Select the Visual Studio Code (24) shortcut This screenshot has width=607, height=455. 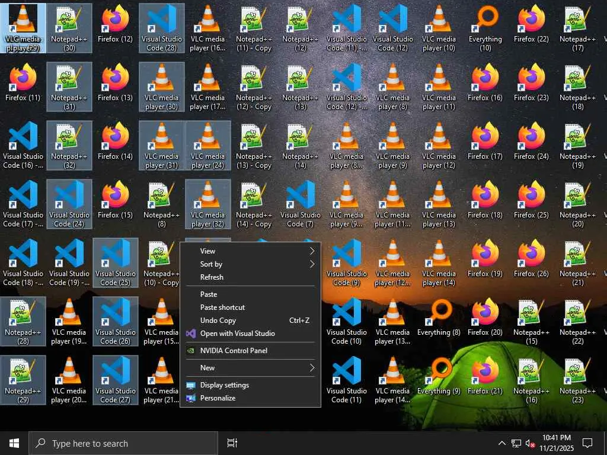coord(69,204)
